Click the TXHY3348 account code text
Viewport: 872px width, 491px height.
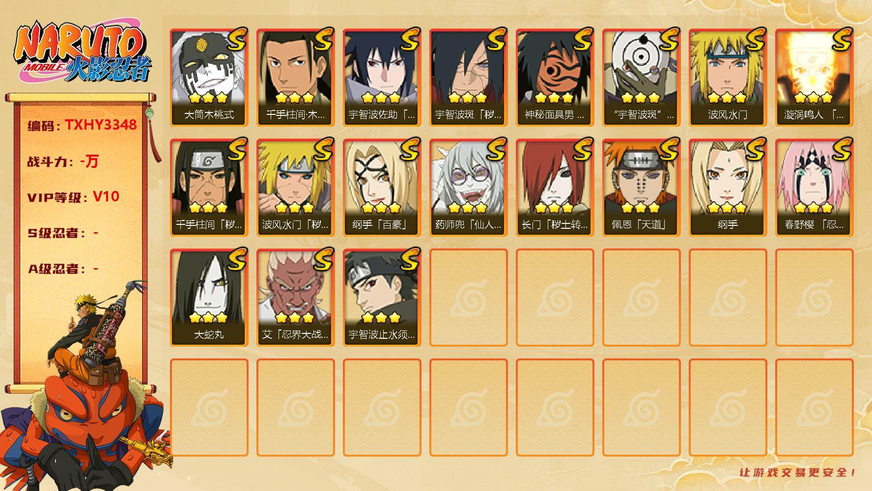pyautogui.click(x=101, y=125)
